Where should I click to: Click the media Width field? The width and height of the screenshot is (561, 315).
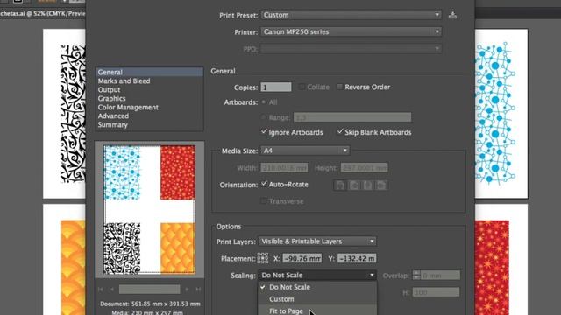[284, 167]
